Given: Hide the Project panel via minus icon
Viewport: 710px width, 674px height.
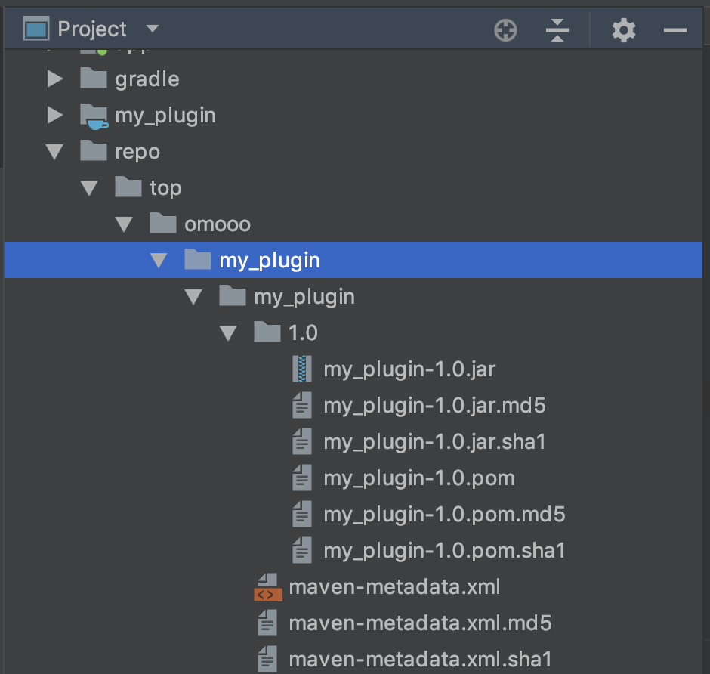Looking at the screenshot, I should 674,30.
